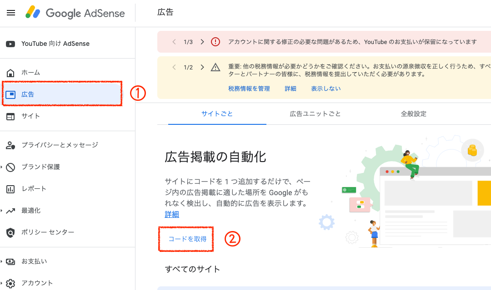Go to next alert in 1/3 banner
The height and width of the screenshot is (290, 491).
pos(202,42)
